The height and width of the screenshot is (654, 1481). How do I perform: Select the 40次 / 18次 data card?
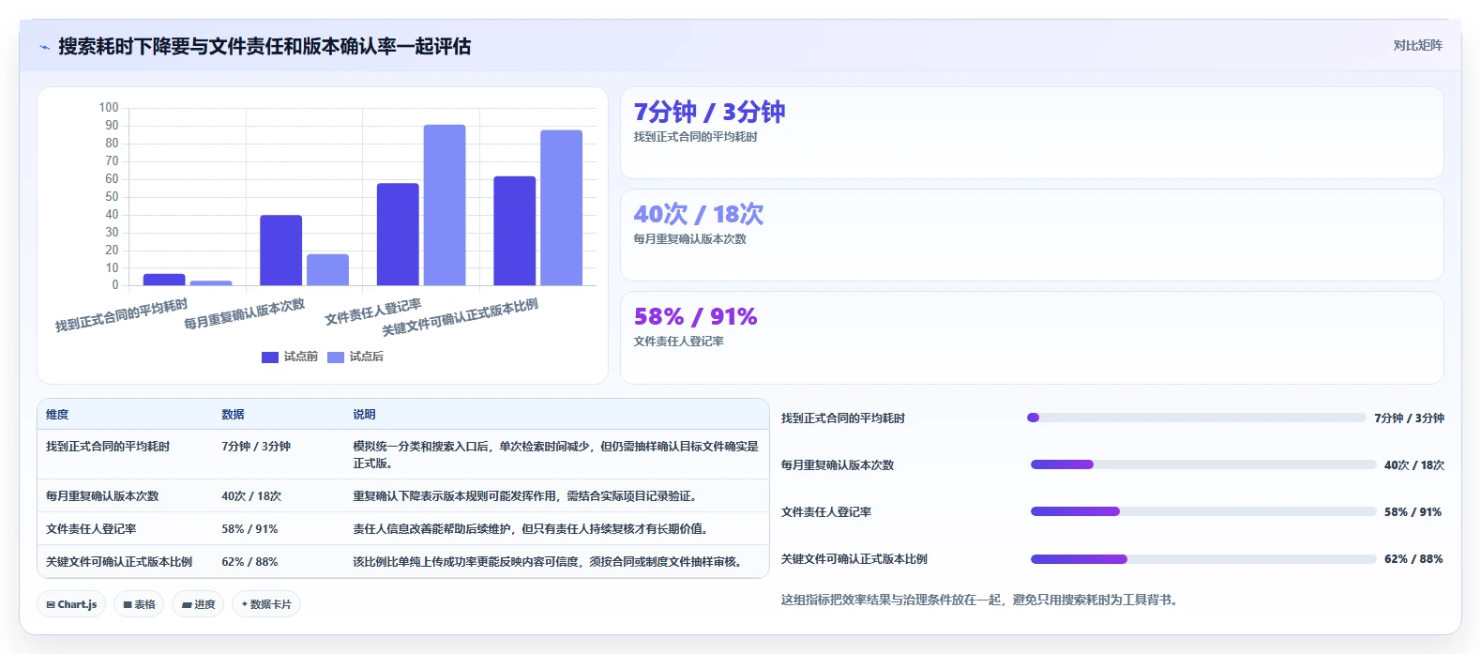point(1032,235)
